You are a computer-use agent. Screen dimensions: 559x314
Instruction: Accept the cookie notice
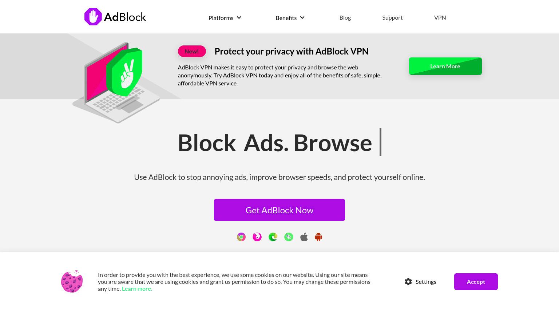tap(476, 282)
